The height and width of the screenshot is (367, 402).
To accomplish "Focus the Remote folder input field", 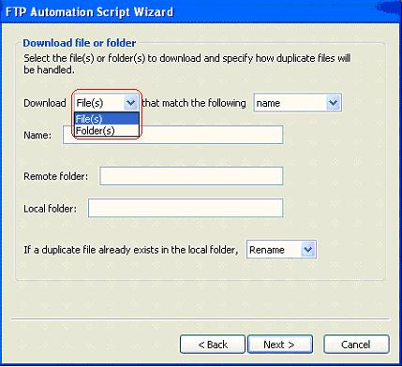I will (191, 176).
